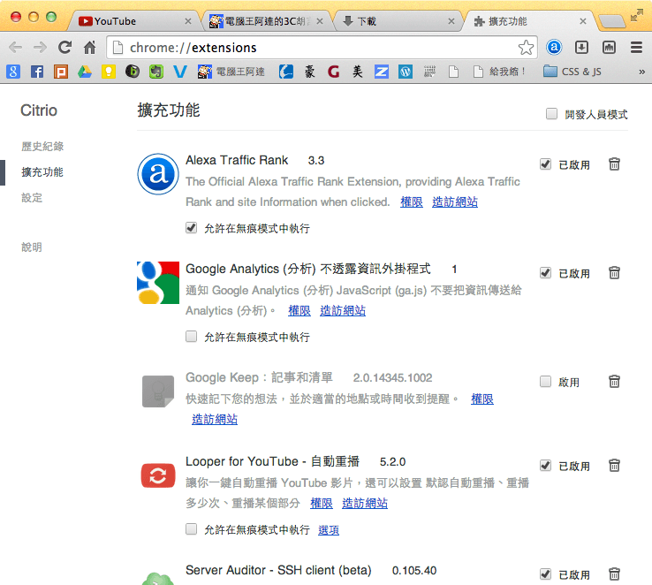Select 擴充功能 in the sidebar
Image resolution: width=652 pixels, height=585 pixels.
click(x=42, y=172)
